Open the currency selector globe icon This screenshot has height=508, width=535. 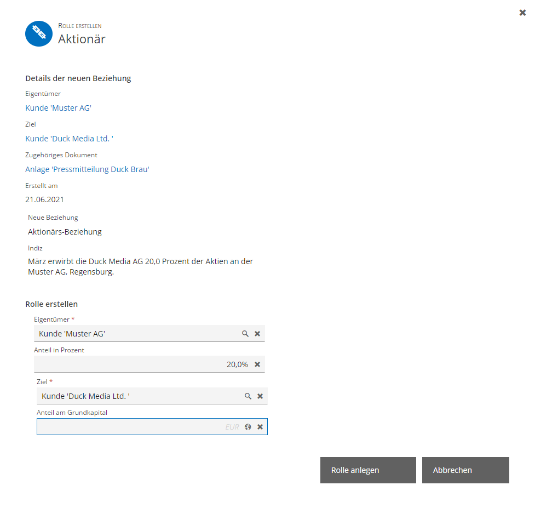click(x=248, y=427)
